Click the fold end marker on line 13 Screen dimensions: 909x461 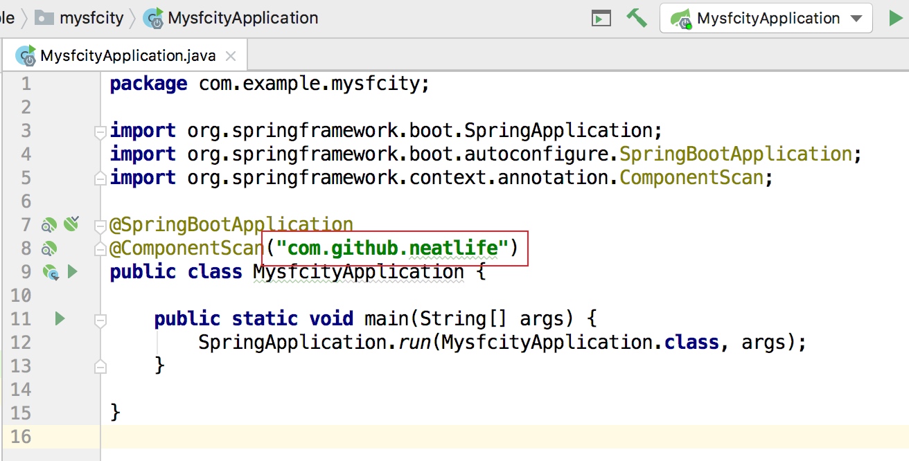(100, 366)
